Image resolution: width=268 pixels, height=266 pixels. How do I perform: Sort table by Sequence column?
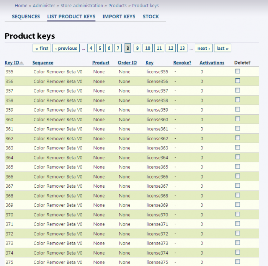pyautogui.click(x=43, y=63)
